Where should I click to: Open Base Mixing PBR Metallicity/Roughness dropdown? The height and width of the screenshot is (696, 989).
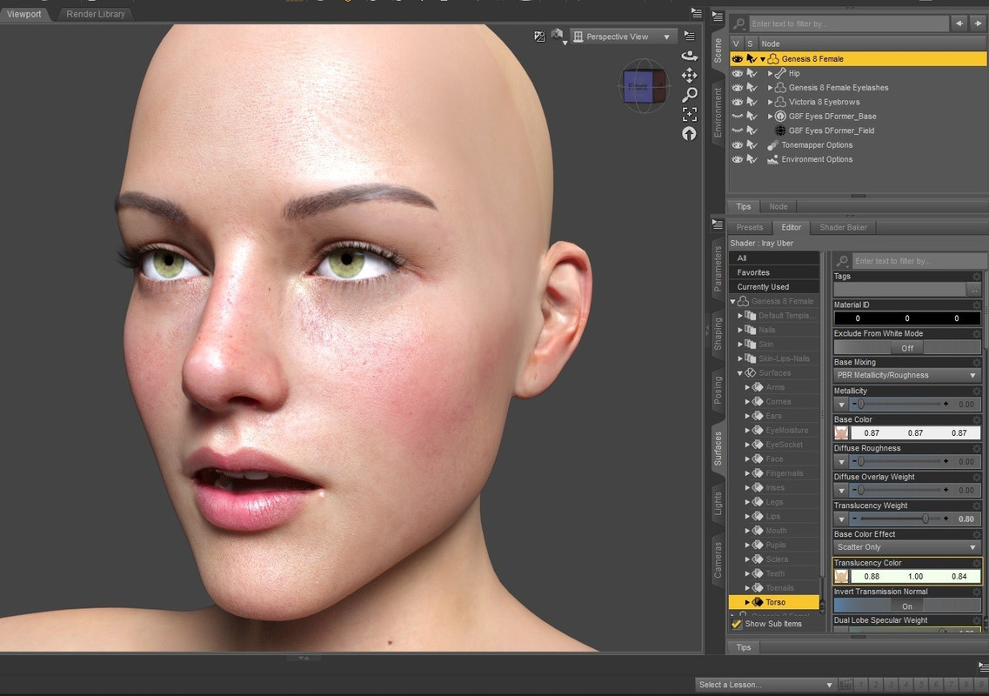coord(907,376)
